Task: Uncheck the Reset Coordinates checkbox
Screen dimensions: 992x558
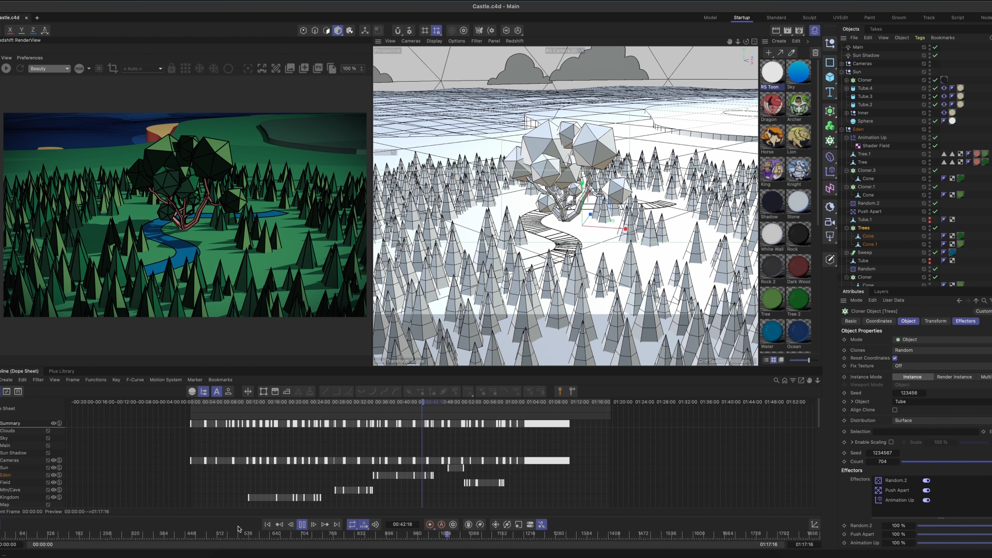Action: [895, 358]
